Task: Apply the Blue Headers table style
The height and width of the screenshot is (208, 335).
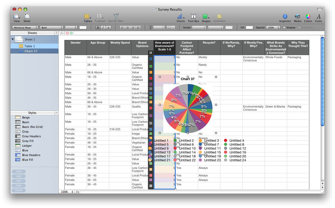Action: click(x=31, y=155)
